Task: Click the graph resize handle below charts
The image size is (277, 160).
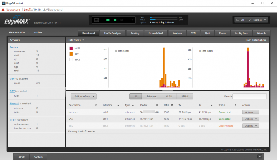Action: (x=167, y=90)
